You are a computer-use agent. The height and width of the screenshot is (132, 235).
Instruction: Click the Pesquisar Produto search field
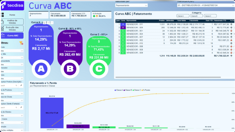point(9,85)
